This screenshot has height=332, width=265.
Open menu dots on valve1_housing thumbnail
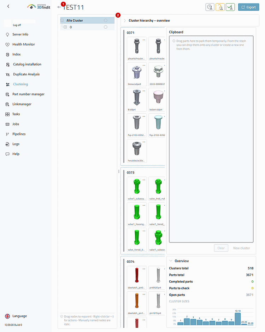(x=144, y=205)
